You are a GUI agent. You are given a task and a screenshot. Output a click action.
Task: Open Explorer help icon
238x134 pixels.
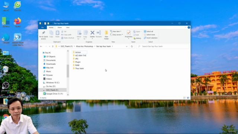click(189, 28)
